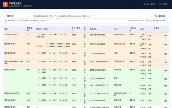Click the magnifier icon in the search box

tap(35, 16)
